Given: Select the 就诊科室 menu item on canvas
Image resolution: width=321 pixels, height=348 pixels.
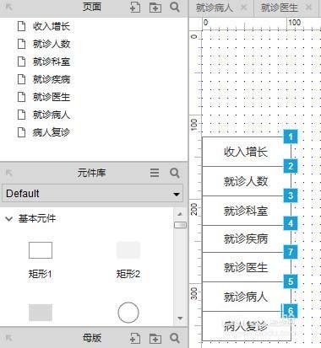Looking at the screenshot, I should pos(247,211).
